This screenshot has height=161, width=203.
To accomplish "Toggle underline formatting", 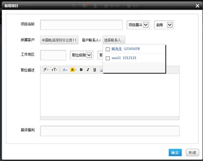I will 95,70.
